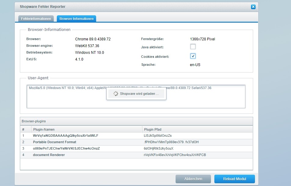Close the Shopware Fehler Reporter dialog
Screen dimensions: 291x186
pos(253,7)
